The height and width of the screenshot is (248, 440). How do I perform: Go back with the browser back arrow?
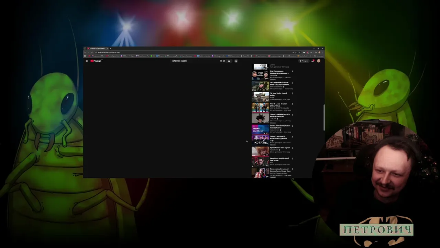[x=85, y=52]
